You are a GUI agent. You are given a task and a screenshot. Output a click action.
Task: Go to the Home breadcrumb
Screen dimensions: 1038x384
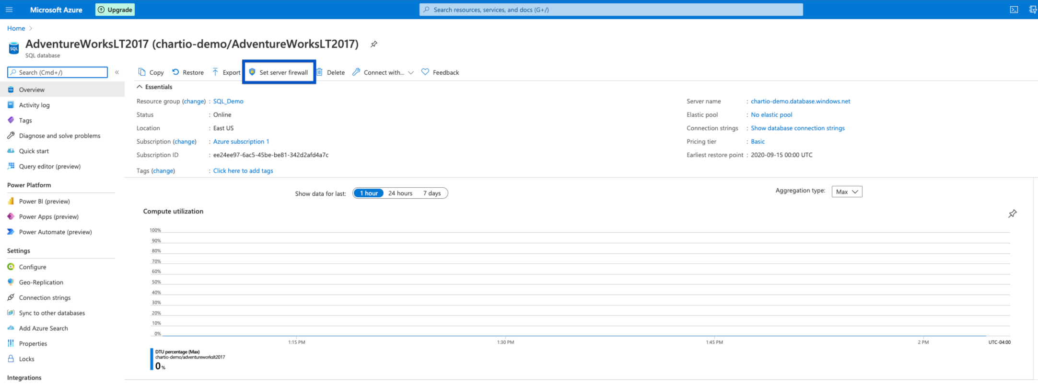pyautogui.click(x=16, y=28)
